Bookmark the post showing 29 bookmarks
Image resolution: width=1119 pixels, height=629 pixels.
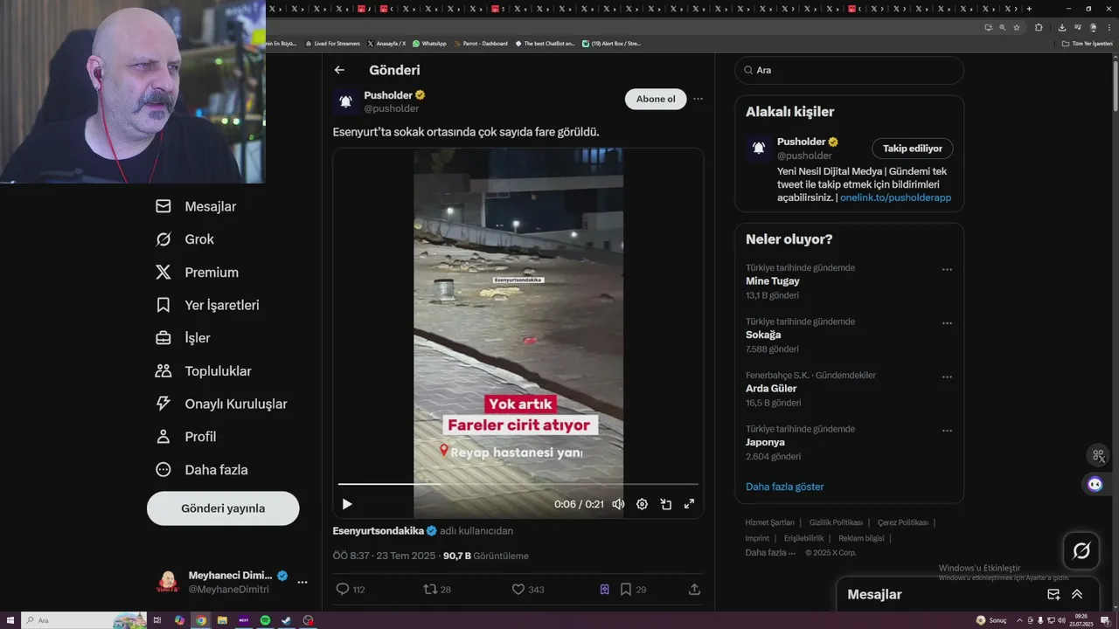(x=626, y=590)
